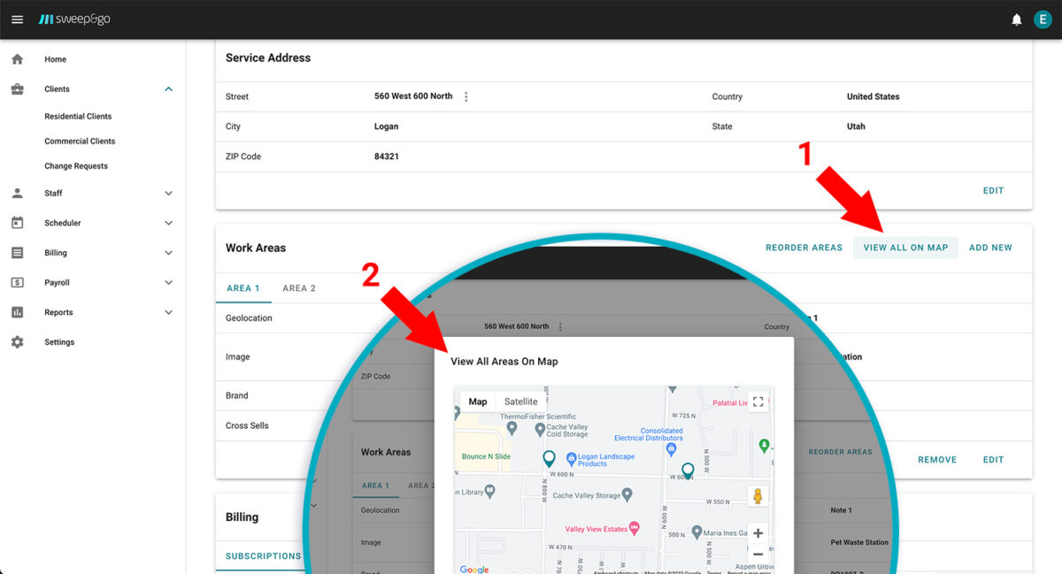Open the three-dot menu beside street address

coord(466,96)
